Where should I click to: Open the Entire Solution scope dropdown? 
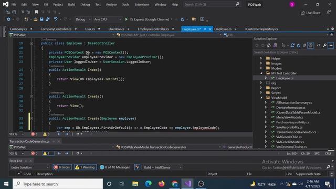[29, 167]
